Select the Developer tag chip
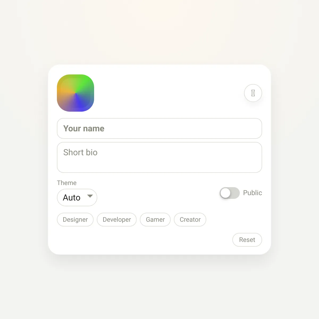Viewport: 319px width, 319px height. pyautogui.click(x=117, y=220)
